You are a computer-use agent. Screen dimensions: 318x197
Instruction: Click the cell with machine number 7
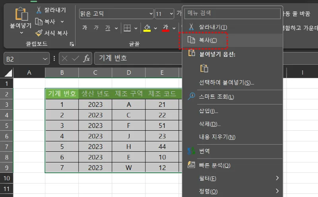pos(62,168)
